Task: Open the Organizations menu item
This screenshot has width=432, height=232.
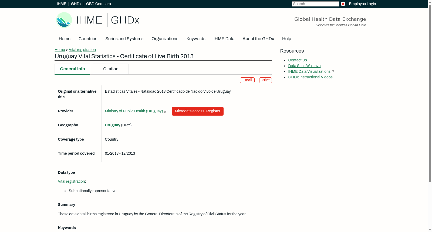Action: tap(165, 39)
